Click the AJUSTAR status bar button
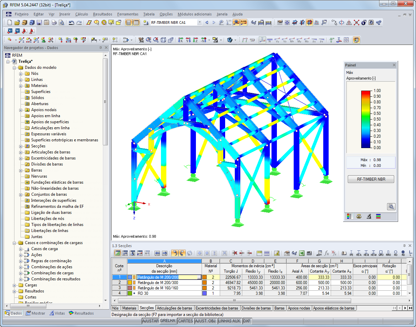Screen dimensions: 416x327 151,321
